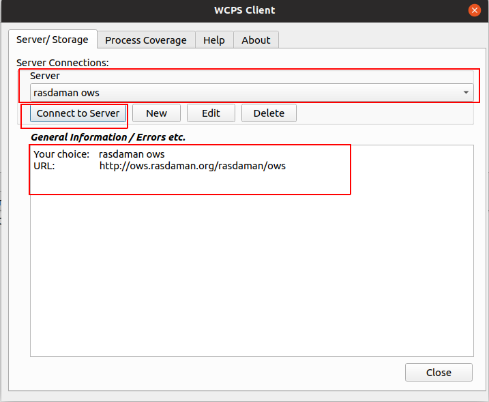
Task: Open the Help tab
Action: (x=214, y=40)
